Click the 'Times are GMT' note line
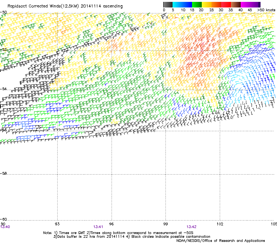This screenshot has height=243, width=277. tap(118, 233)
